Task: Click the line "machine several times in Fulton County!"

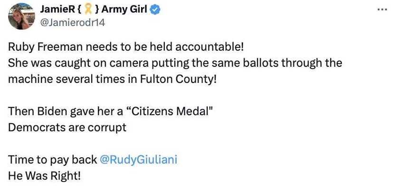Action: pos(112,78)
